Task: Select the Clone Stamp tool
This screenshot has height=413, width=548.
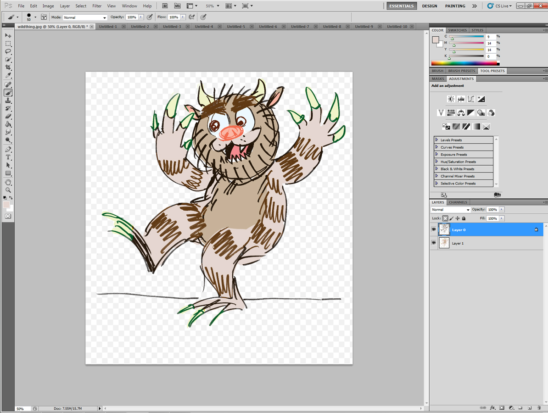Action: click(8, 100)
